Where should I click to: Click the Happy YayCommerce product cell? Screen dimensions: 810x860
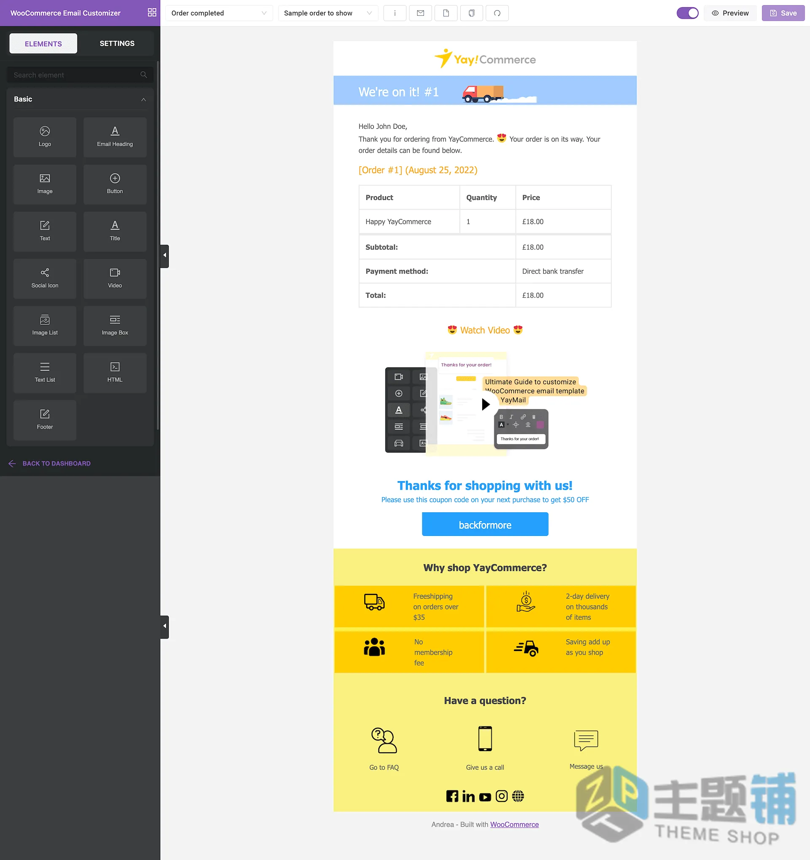(x=409, y=222)
